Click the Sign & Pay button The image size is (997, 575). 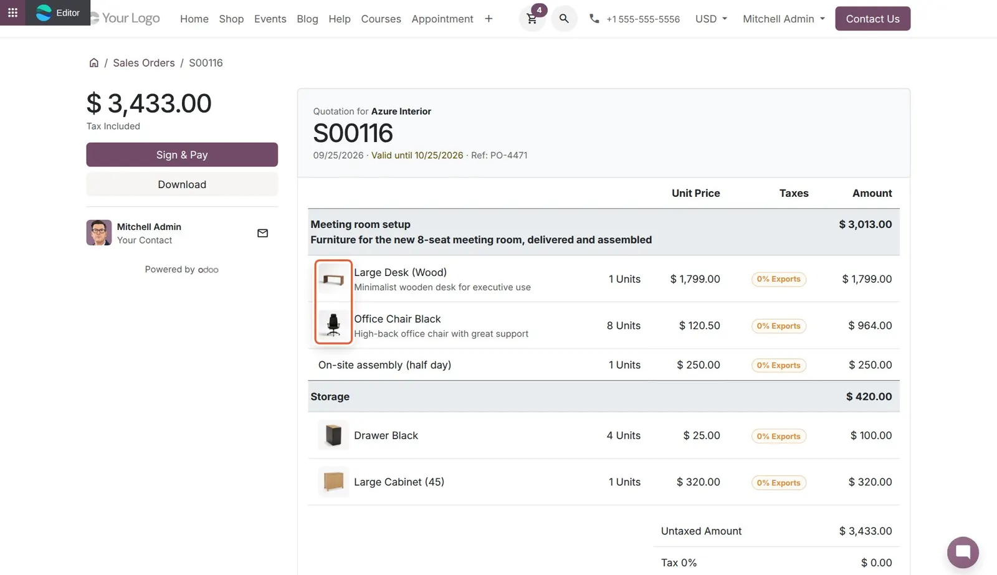click(182, 154)
